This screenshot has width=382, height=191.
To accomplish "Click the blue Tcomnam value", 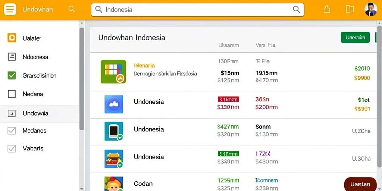I will [x=266, y=181].
